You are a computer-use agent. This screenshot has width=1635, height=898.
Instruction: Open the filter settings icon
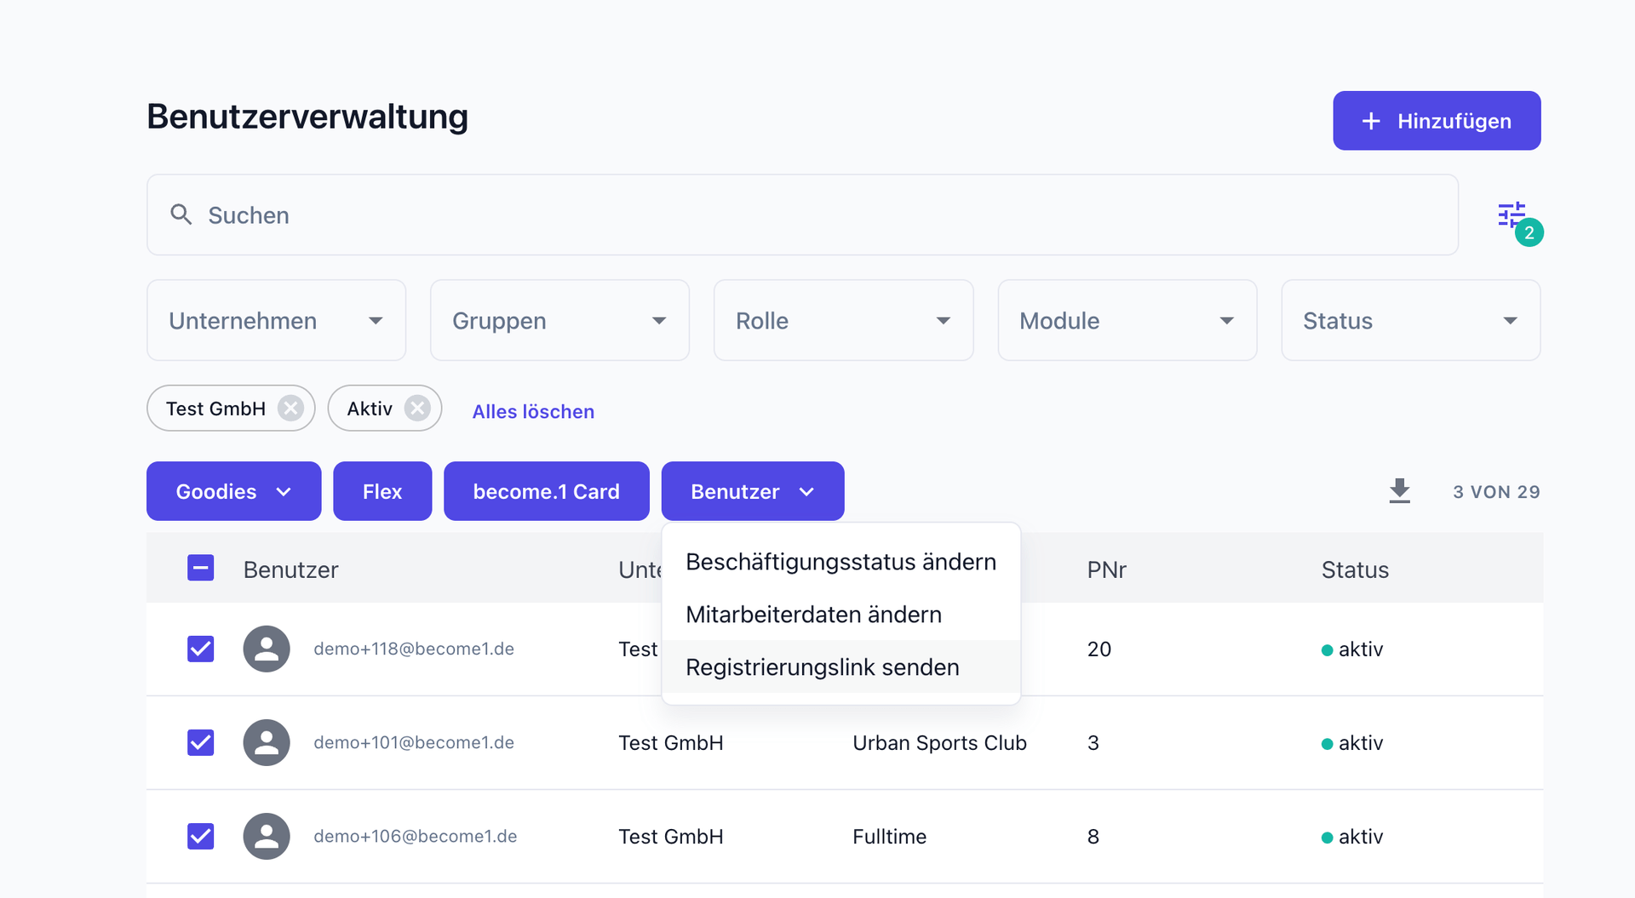click(1512, 215)
